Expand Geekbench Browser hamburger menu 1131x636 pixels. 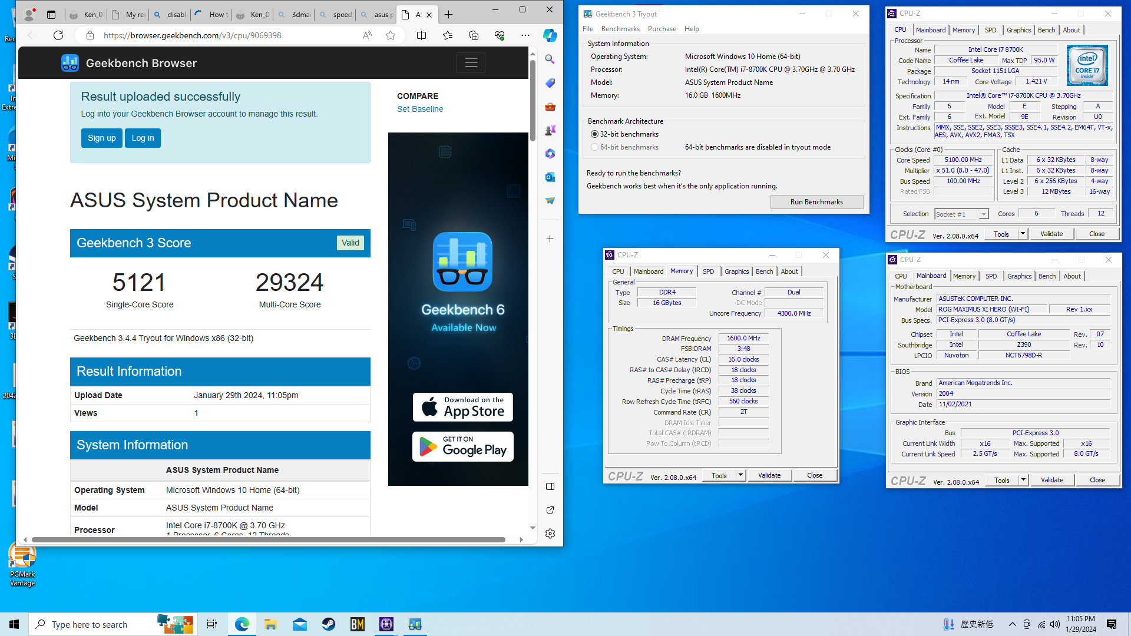471,62
